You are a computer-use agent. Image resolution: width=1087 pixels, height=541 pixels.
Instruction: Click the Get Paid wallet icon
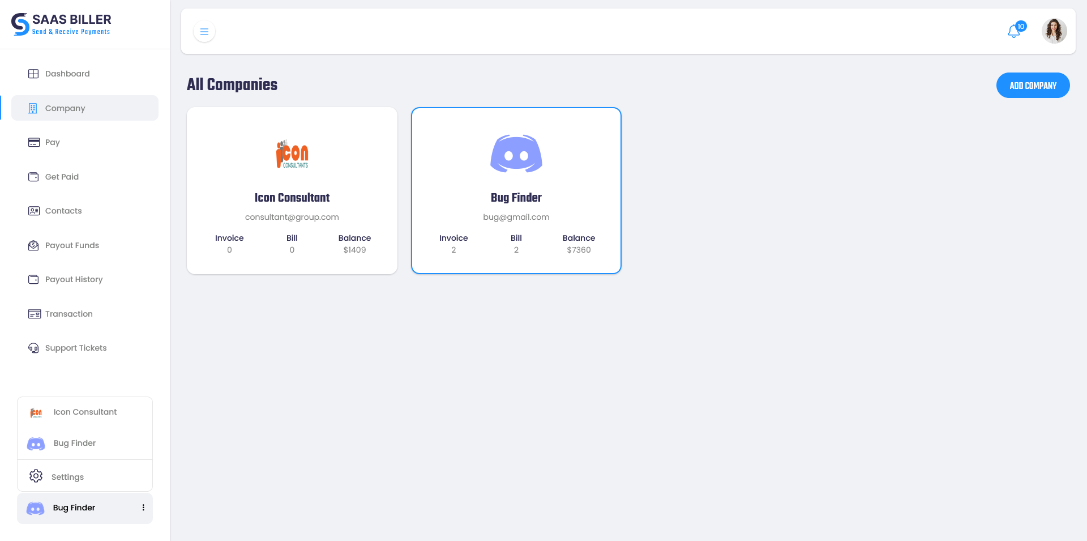tap(33, 177)
